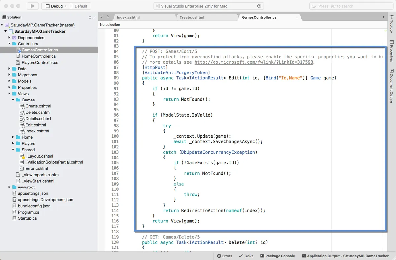Expand the Players views folder
396x260 pixels.
coord(13,144)
